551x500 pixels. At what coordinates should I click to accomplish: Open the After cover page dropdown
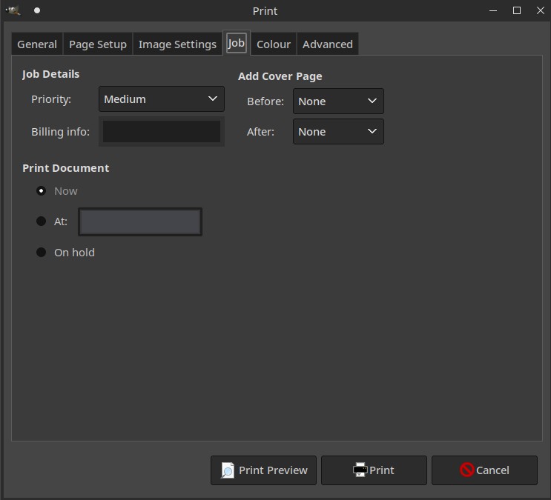pos(337,132)
